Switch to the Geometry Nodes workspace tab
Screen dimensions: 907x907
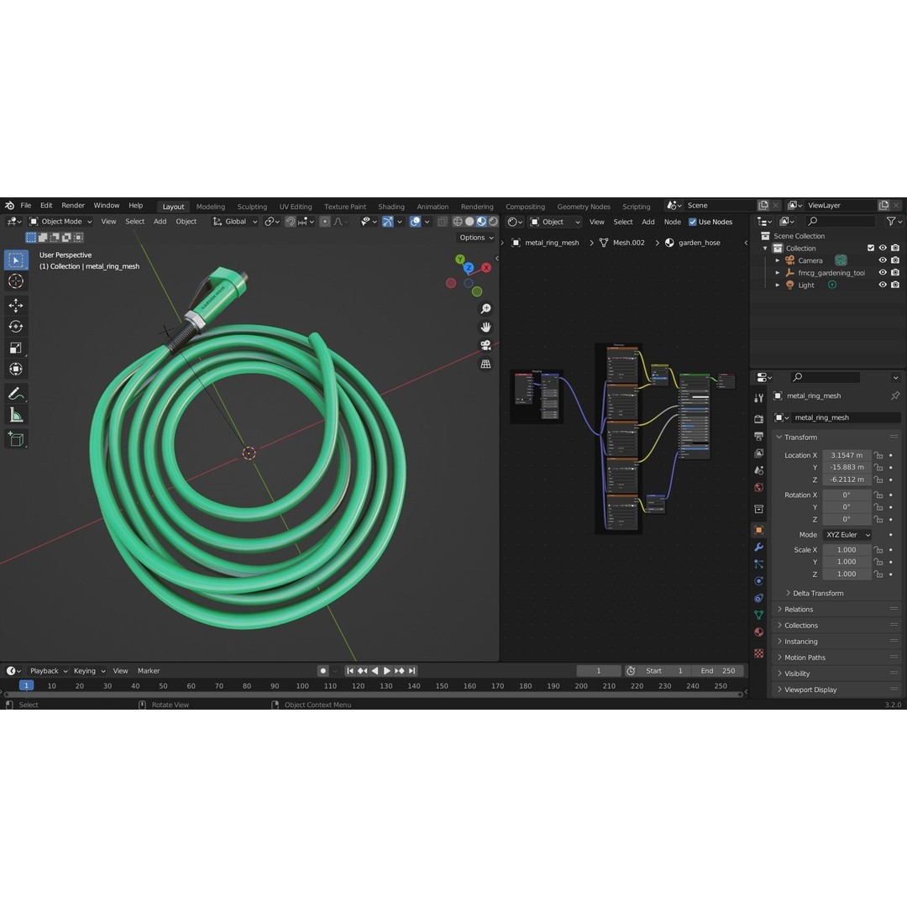(584, 207)
